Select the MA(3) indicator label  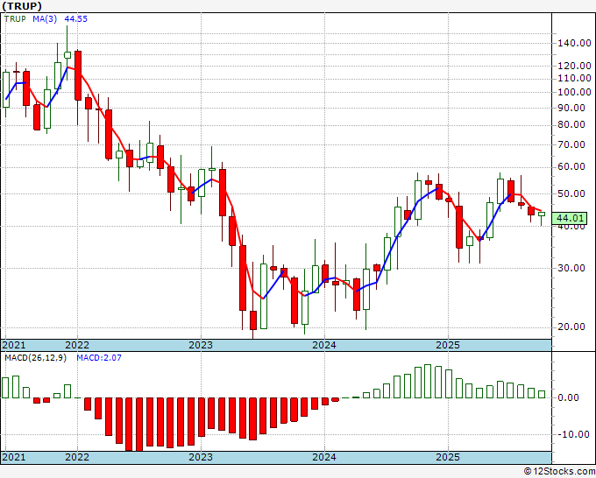[45, 19]
